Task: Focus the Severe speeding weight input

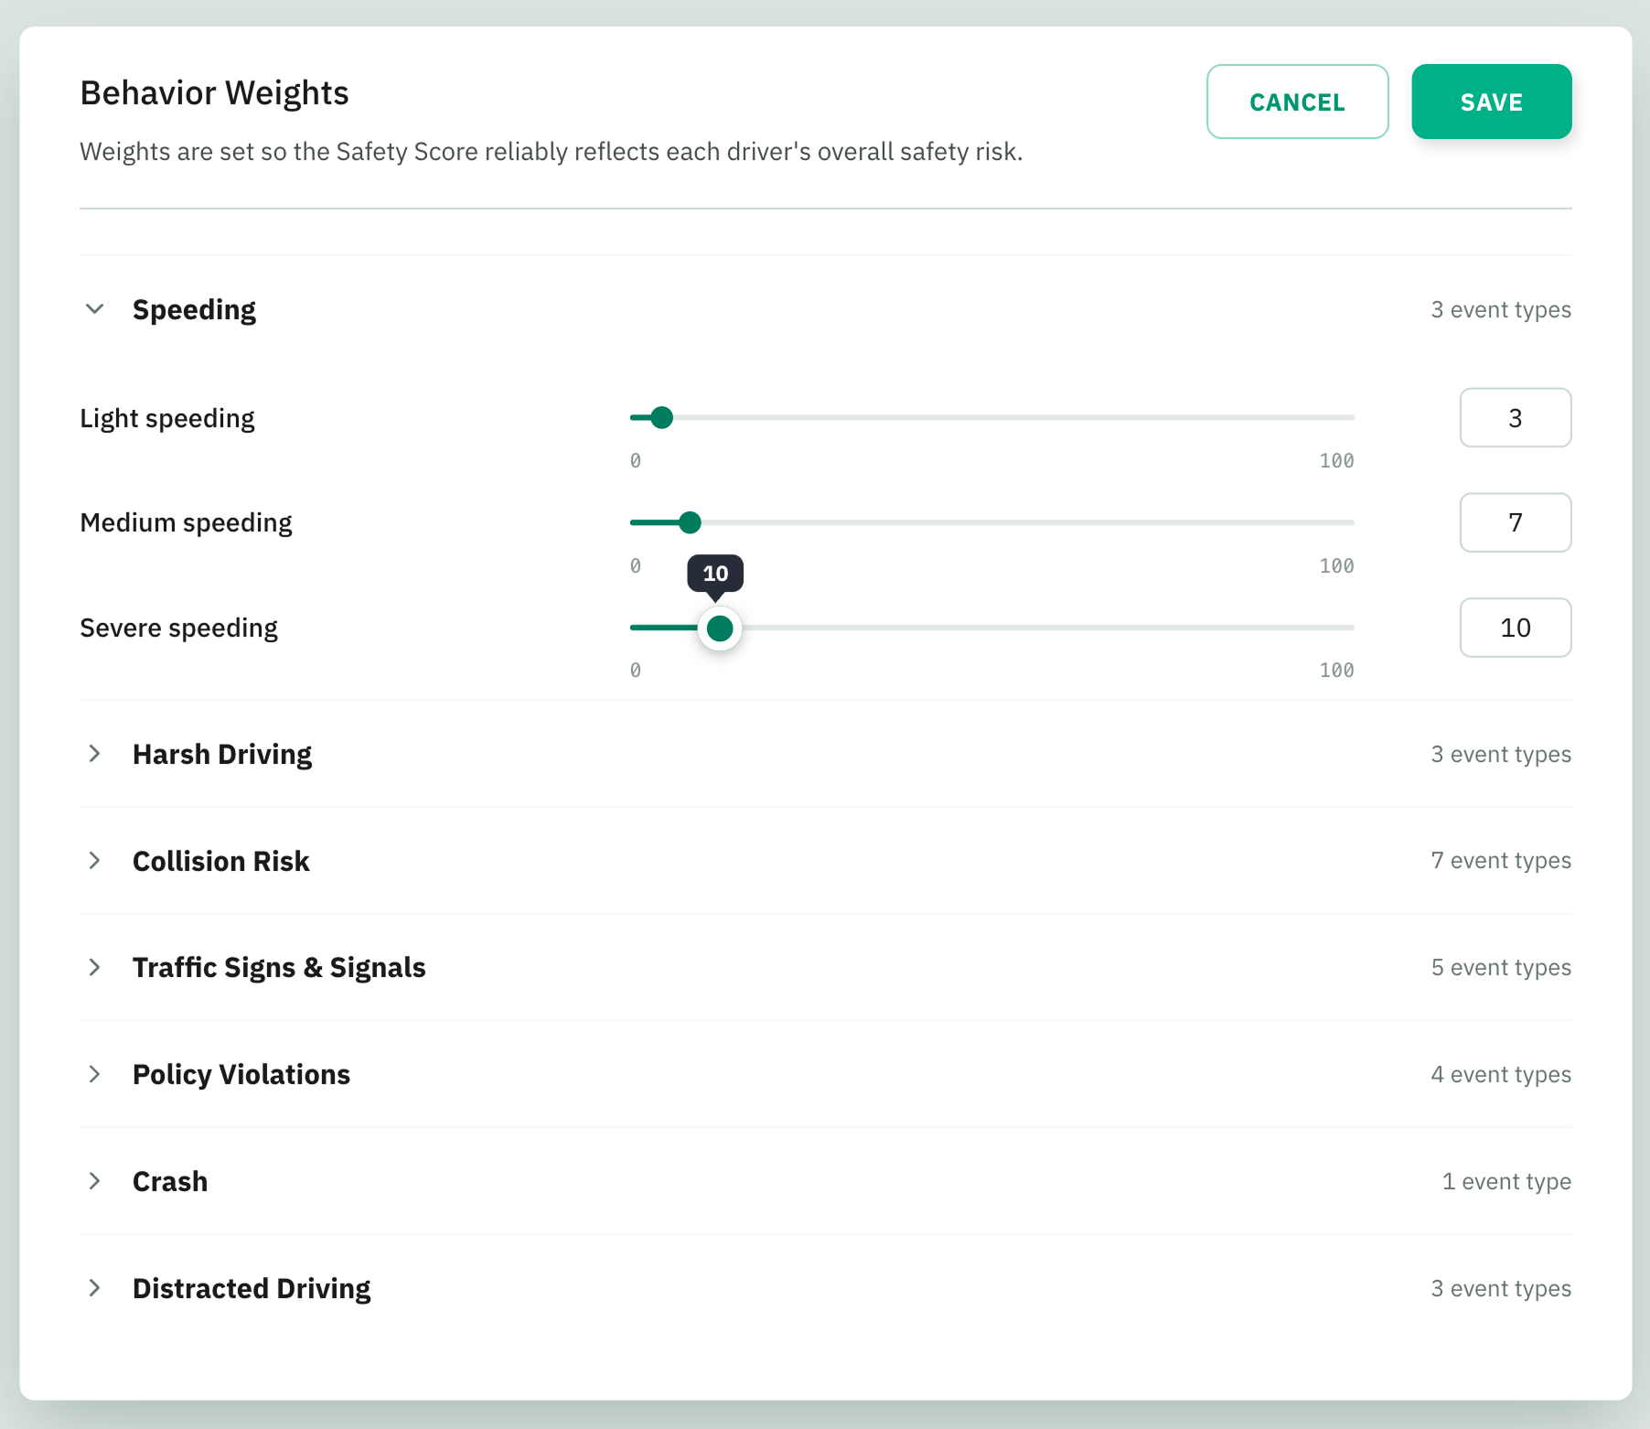Action: [1516, 628]
